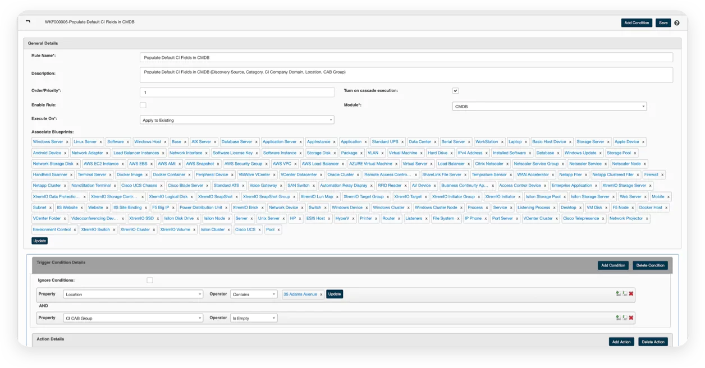Move the Location condition row down

pos(624,293)
